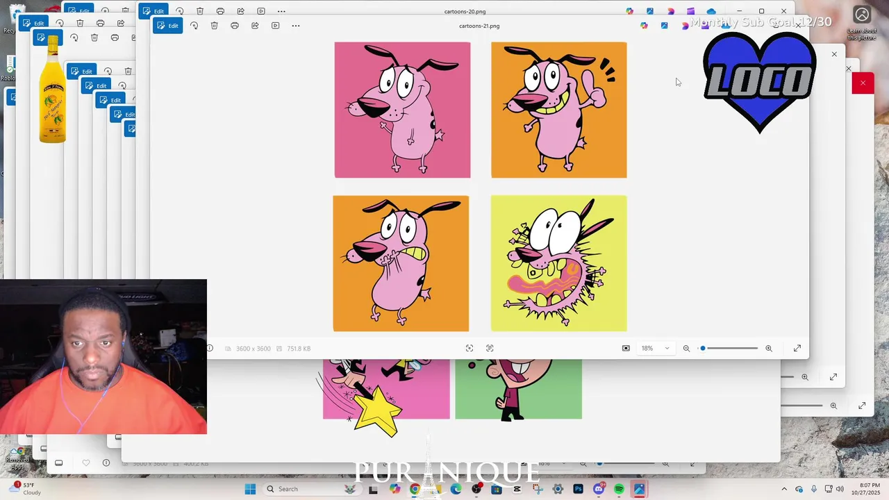889x500 pixels.
Task: Click zoom in magnifier in back window lower right
Action: point(805,377)
